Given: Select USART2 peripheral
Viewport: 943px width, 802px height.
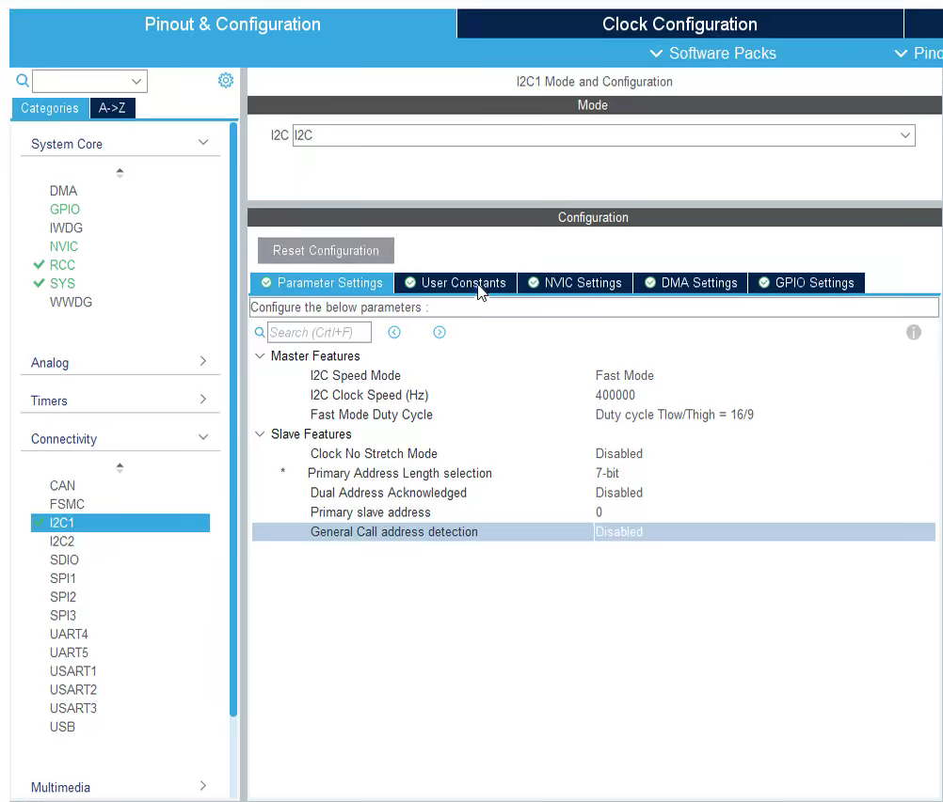Looking at the screenshot, I should 73,690.
